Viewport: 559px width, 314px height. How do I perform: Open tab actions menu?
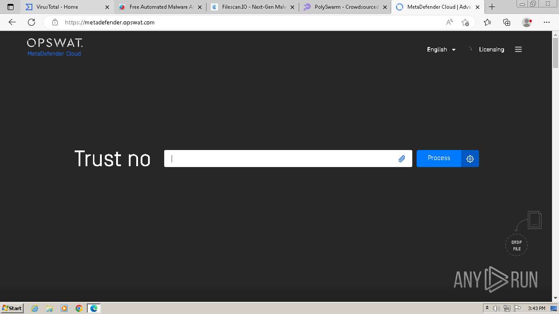coord(10,7)
